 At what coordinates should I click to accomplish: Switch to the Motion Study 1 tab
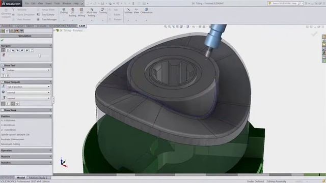pos(39,177)
